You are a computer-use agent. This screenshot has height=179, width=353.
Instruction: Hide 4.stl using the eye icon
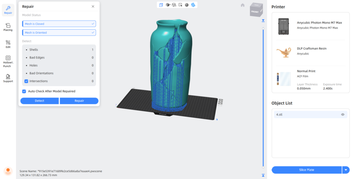click(343, 115)
